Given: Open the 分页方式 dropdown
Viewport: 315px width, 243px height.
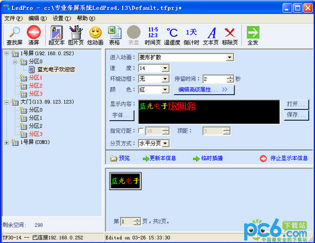Looking at the screenshot, I should click(165, 143).
